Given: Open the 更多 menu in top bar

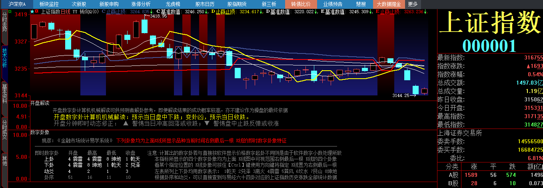Looking at the screenshot, I should [x=413, y=4].
